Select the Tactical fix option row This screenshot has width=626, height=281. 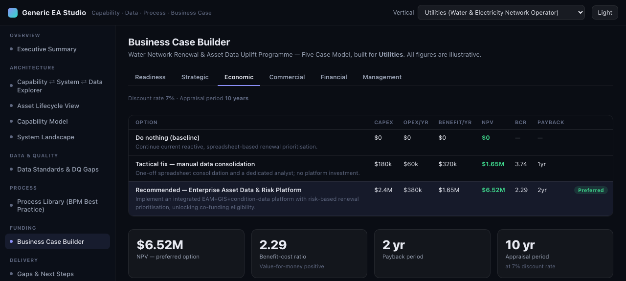coord(370,169)
